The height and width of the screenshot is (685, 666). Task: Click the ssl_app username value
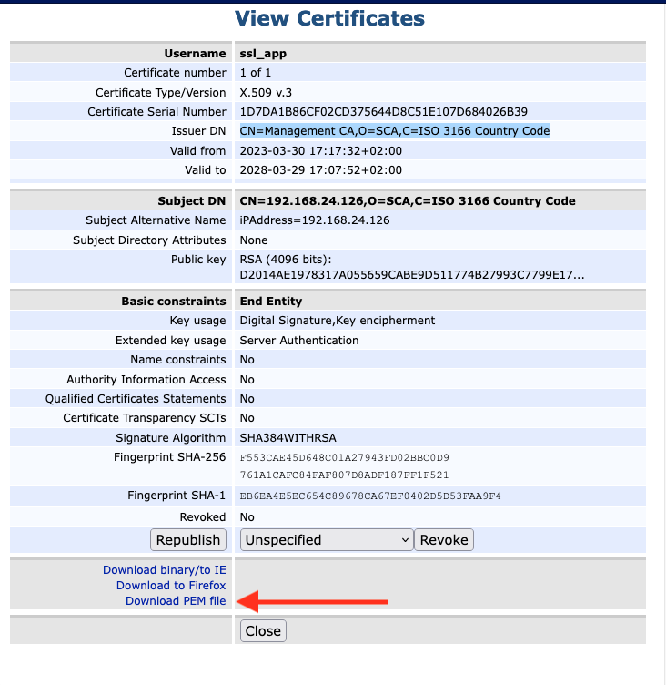coord(263,53)
